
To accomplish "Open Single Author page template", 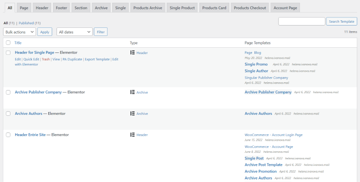I will click(256, 71).
